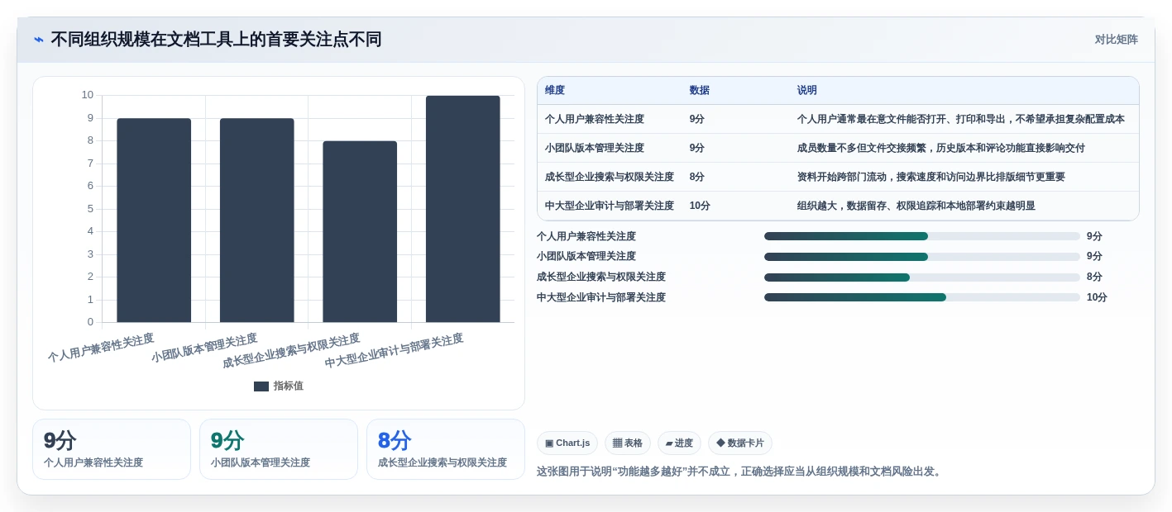
Task: Click the 对比矩阵 label in the header
Action: [1116, 40]
